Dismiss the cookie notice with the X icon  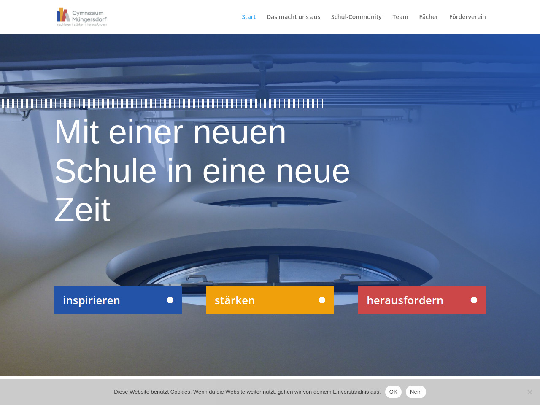point(529,392)
